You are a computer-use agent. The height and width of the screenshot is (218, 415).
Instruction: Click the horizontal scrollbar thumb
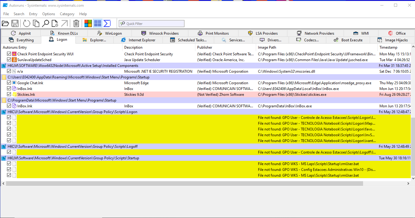point(184,184)
